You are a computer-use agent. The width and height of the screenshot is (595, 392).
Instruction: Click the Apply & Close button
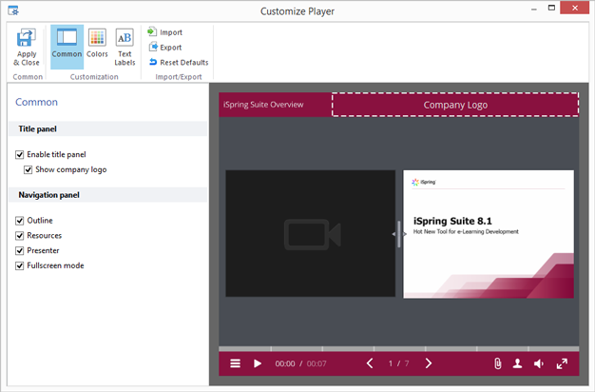click(27, 48)
